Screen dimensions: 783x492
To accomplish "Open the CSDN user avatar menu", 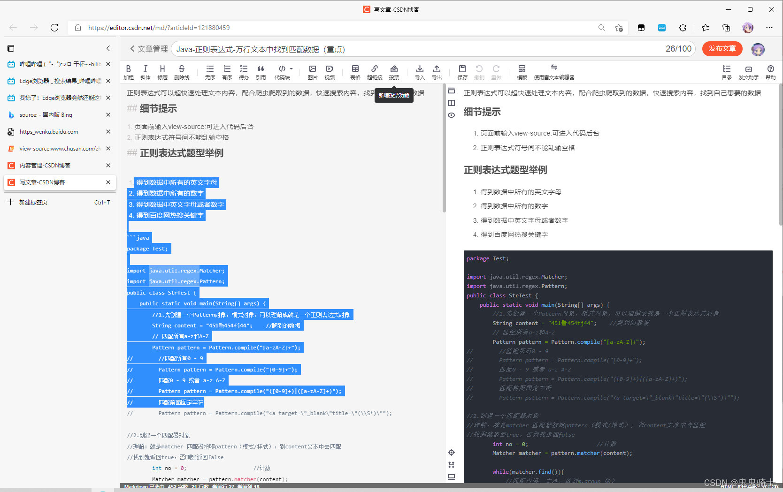I will (758, 49).
